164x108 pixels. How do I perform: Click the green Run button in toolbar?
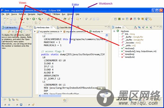[x=34, y=19]
